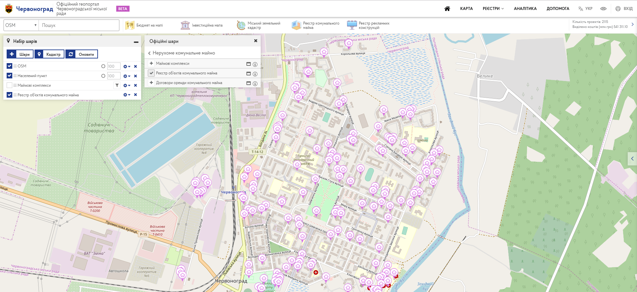This screenshot has width=637, height=292.
Task: Click Оновити refresh button
Action: click(x=82, y=54)
